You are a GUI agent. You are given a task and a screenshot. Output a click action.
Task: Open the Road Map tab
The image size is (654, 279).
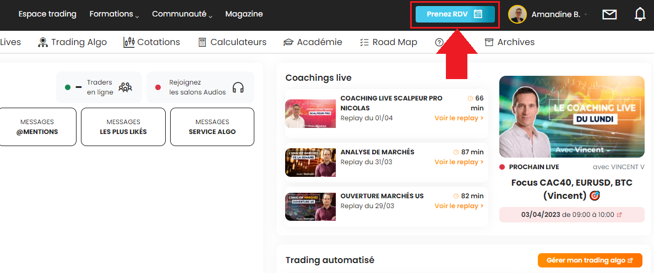tap(389, 42)
